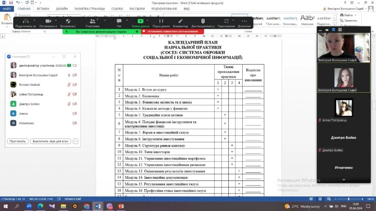Adjust the Word zoom slider in status bar

tap(348, 199)
